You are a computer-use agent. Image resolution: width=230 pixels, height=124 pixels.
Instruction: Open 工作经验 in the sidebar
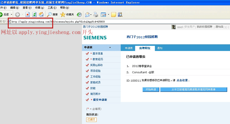[x=95, y=77]
